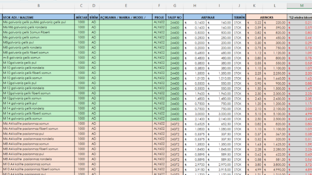The width and height of the screenshot is (312, 175).
Task: Select column E header
Action: [x=126, y=6]
